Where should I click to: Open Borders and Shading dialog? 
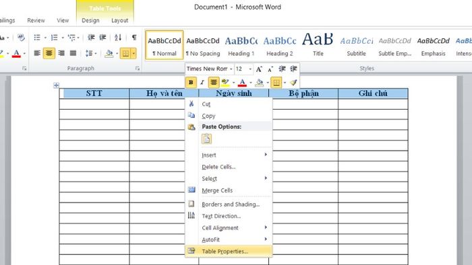(229, 204)
